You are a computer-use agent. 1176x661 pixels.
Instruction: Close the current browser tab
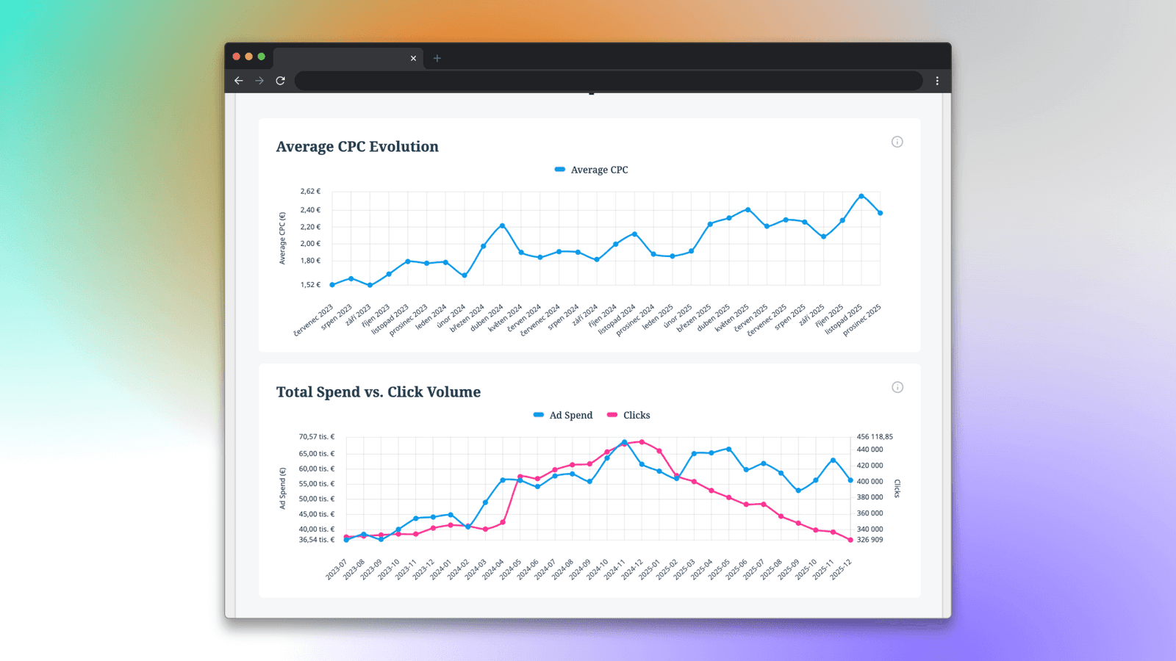tap(413, 58)
